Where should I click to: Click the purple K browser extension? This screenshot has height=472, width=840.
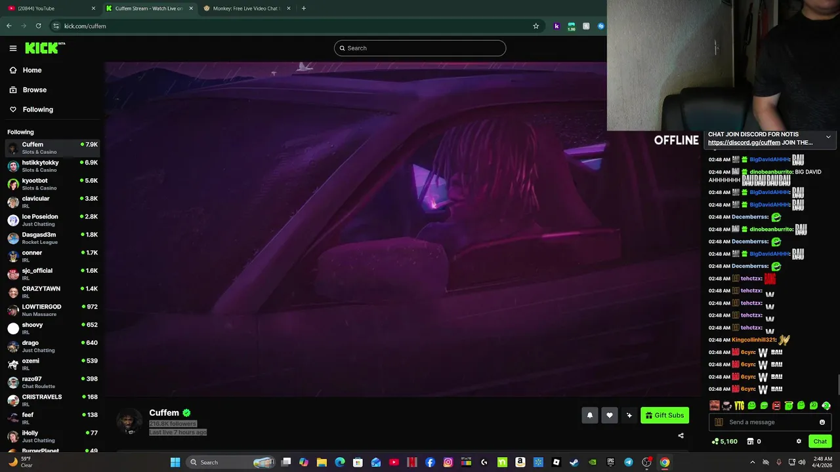pyautogui.click(x=556, y=26)
